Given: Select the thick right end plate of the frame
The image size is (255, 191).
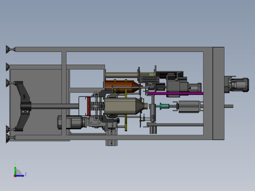Looking at the screenshot, I should pos(219,94).
